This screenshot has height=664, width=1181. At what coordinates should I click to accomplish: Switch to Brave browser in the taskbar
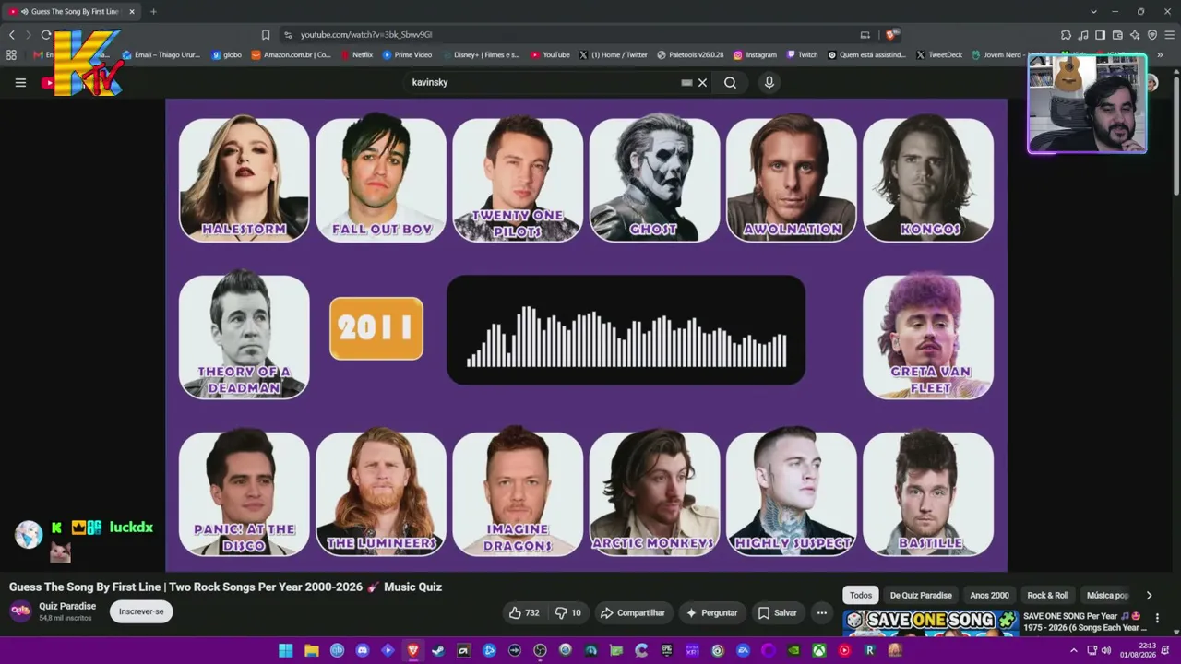pyautogui.click(x=412, y=650)
